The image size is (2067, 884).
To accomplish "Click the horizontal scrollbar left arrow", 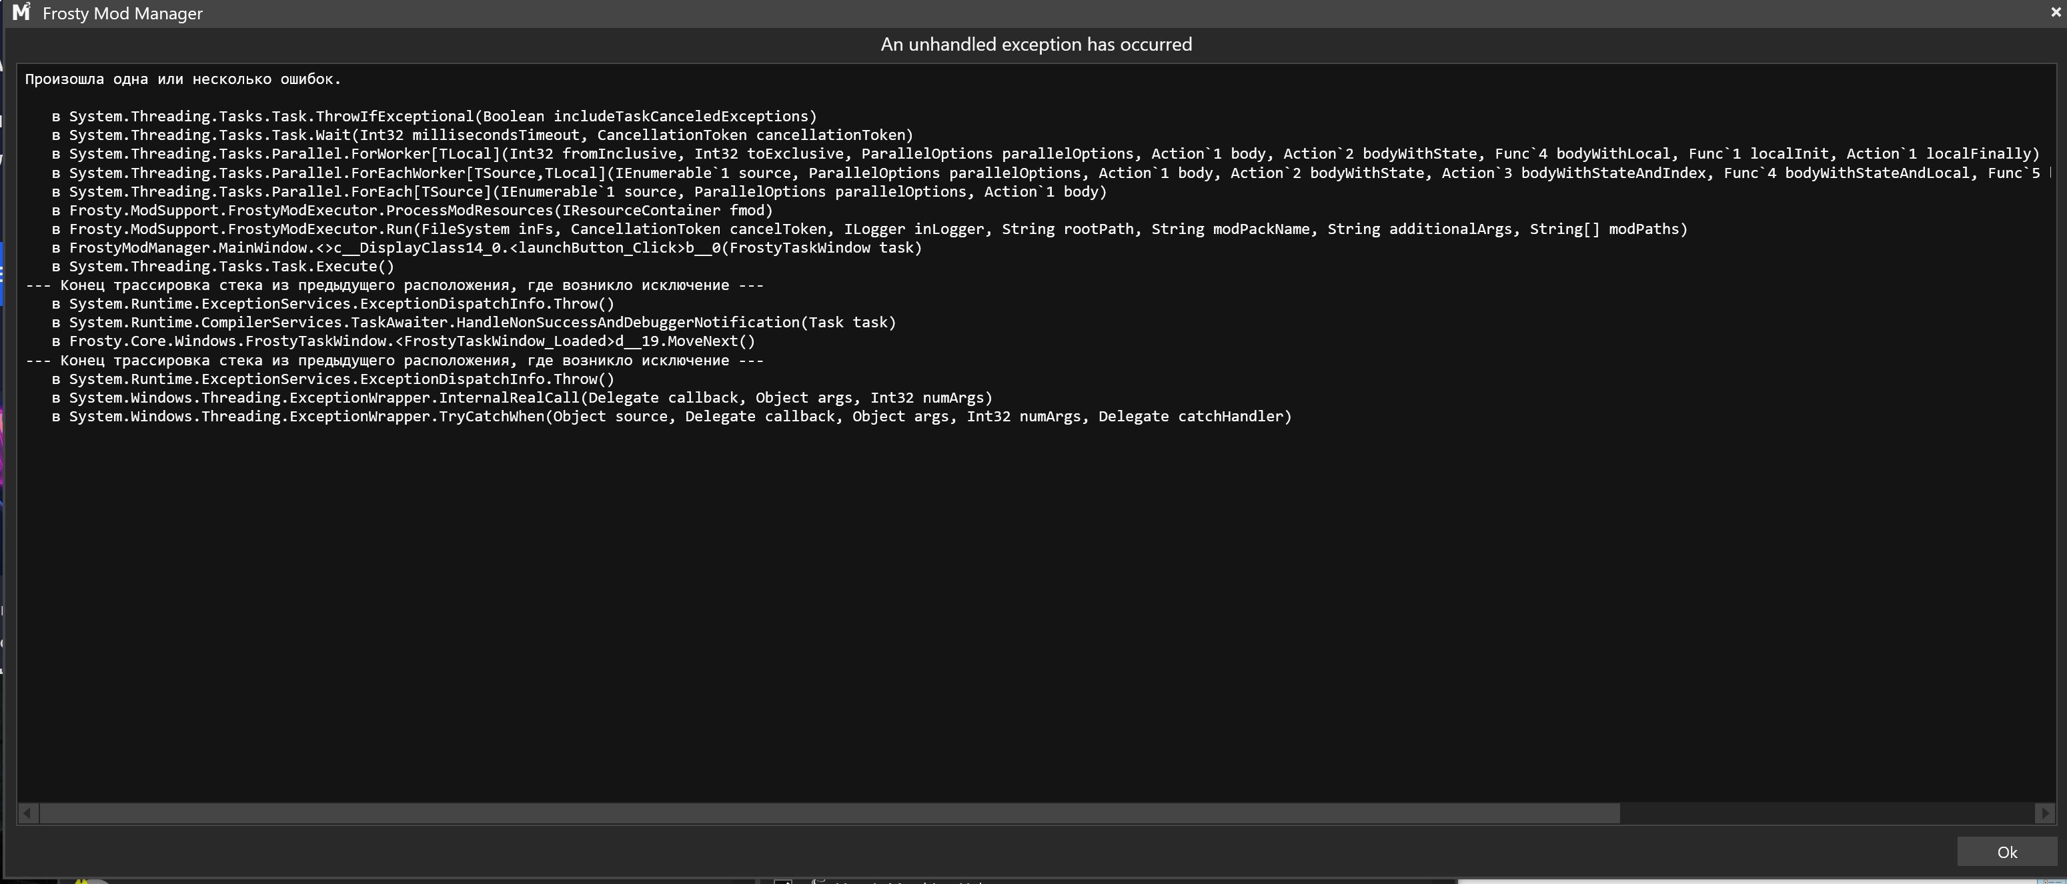I will [28, 813].
